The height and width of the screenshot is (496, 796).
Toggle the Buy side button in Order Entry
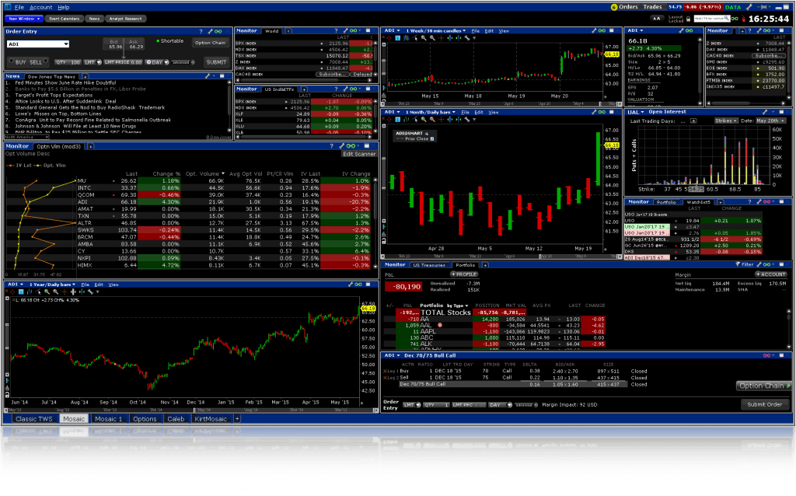(x=19, y=61)
